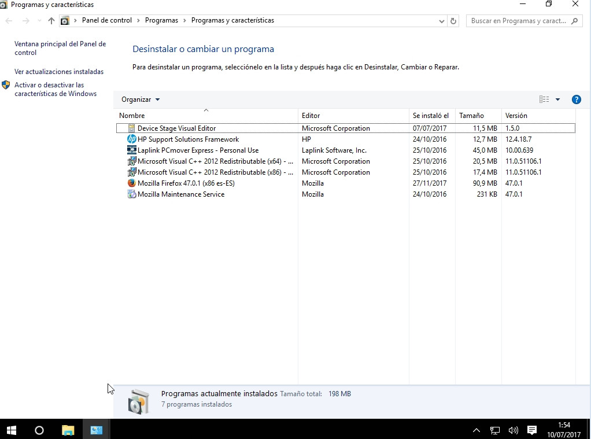Navigate to Panel de control breadcrumb
The width and height of the screenshot is (591, 439).
[107, 20]
